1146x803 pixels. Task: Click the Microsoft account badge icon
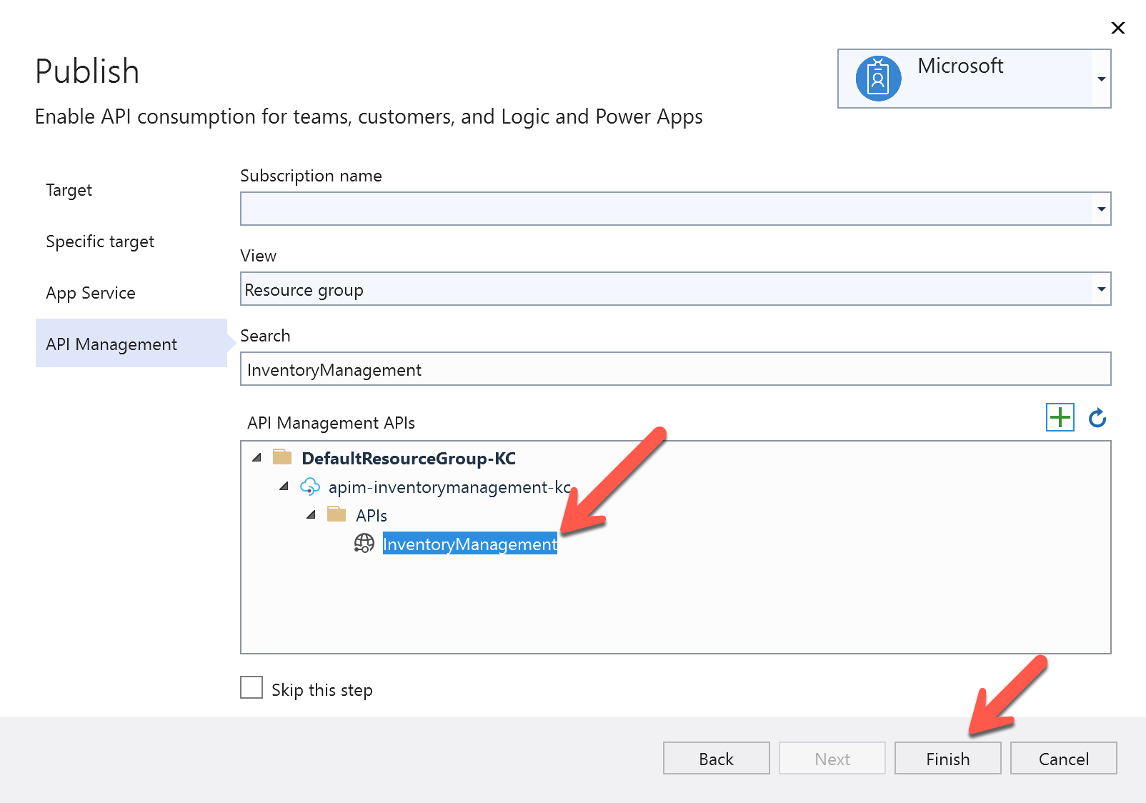877,78
